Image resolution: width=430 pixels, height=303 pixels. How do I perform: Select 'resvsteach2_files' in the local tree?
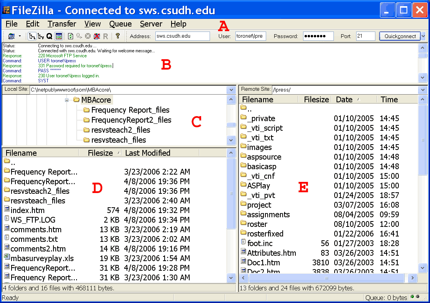point(121,130)
